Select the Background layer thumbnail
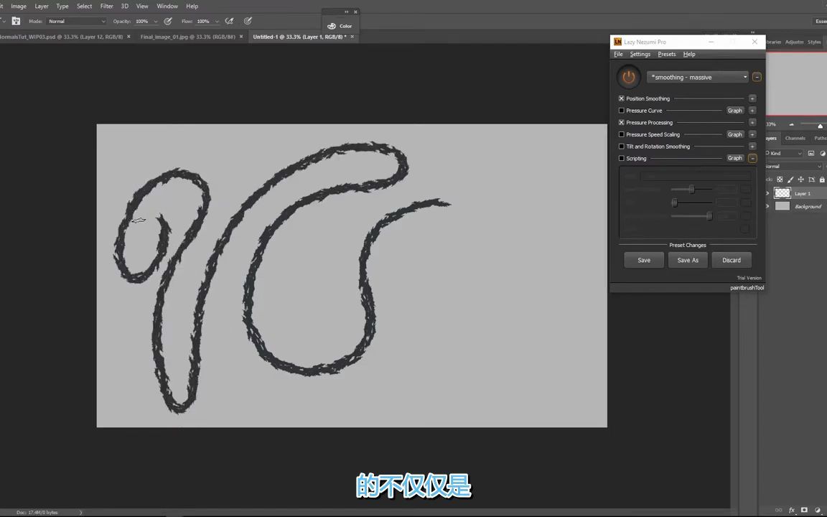 pyautogui.click(x=782, y=206)
